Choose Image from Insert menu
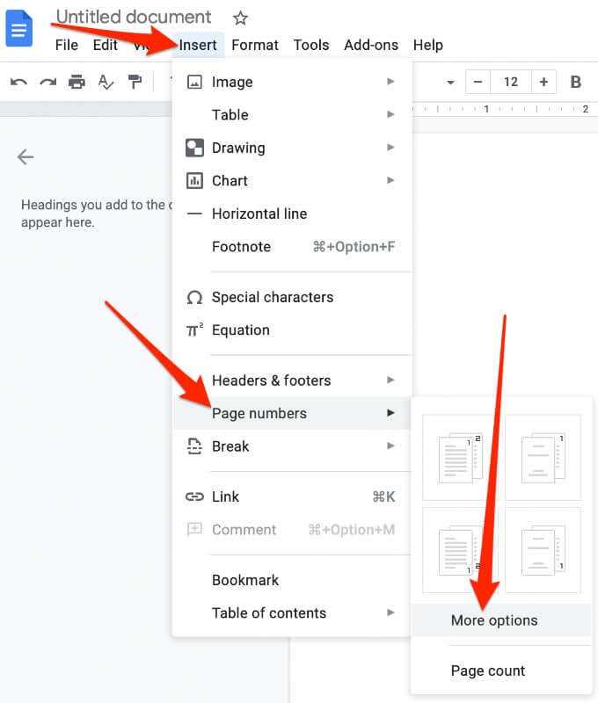Viewport: 598px width, 703px height. (x=292, y=82)
